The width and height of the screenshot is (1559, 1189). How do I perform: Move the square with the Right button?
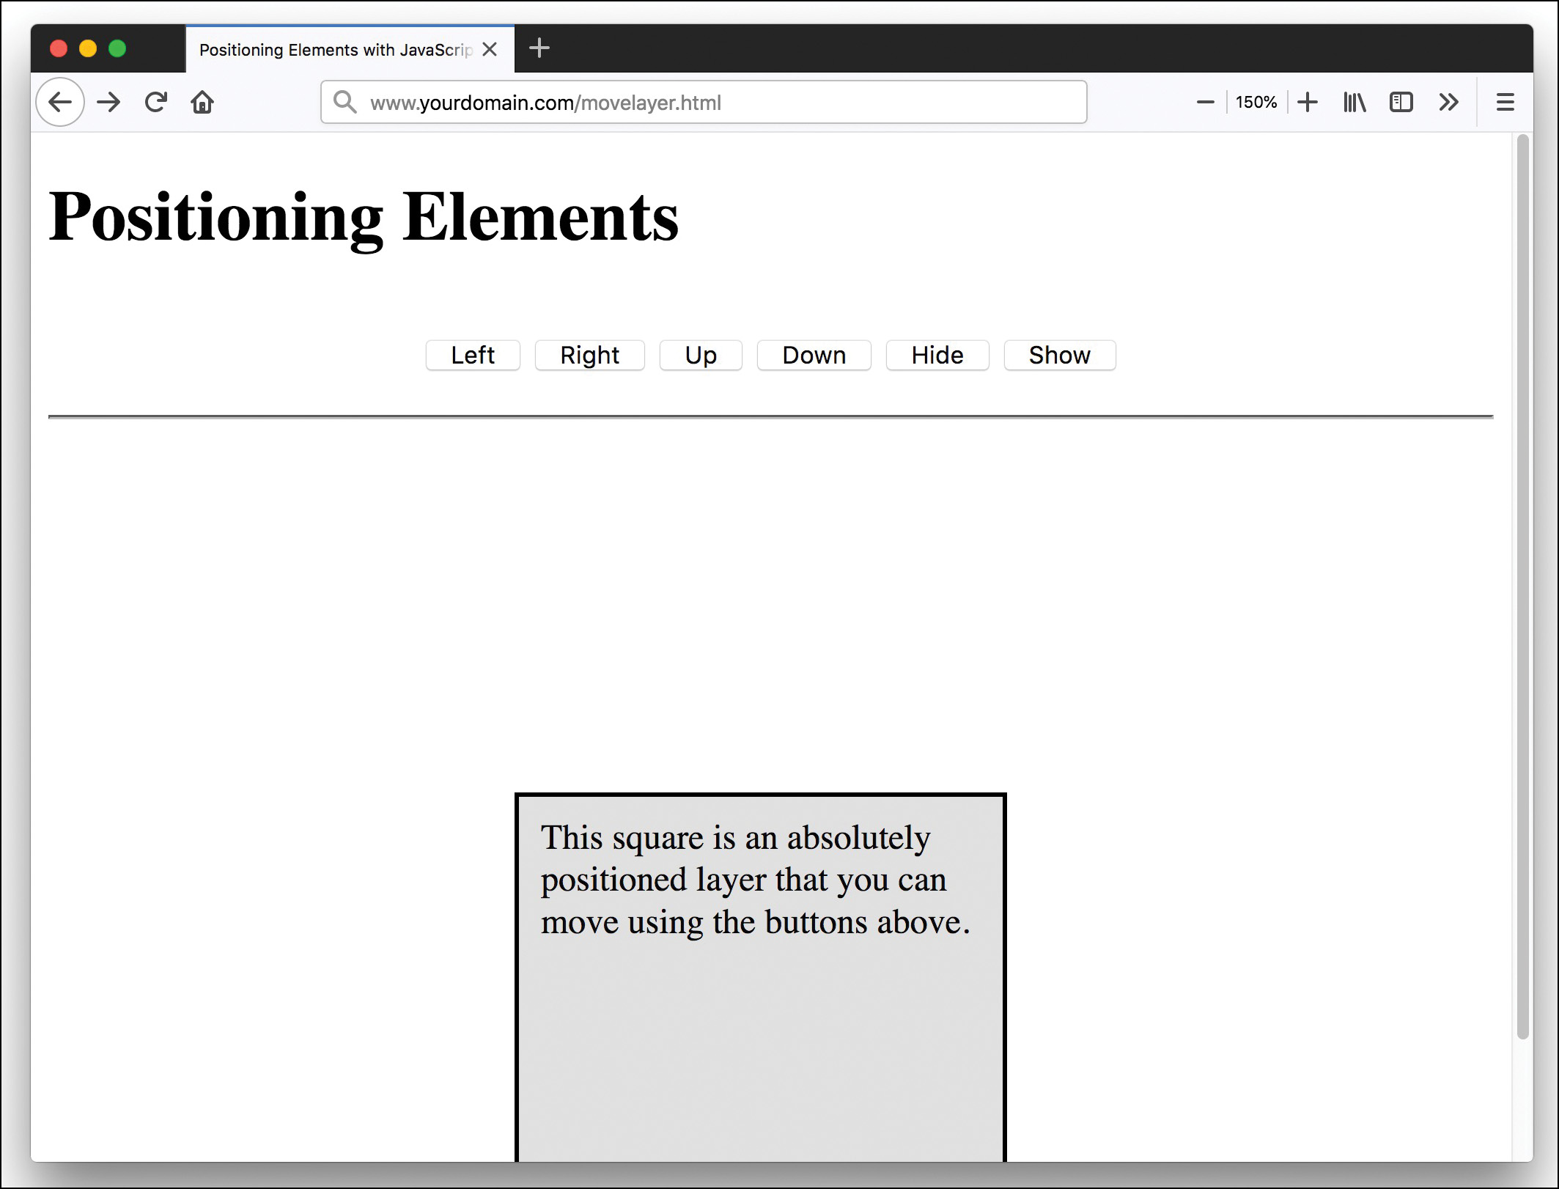pos(589,356)
